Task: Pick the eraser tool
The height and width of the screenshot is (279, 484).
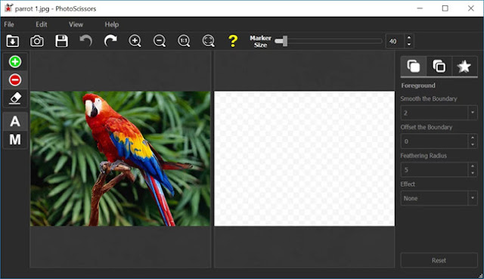Action: click(15, 98)
